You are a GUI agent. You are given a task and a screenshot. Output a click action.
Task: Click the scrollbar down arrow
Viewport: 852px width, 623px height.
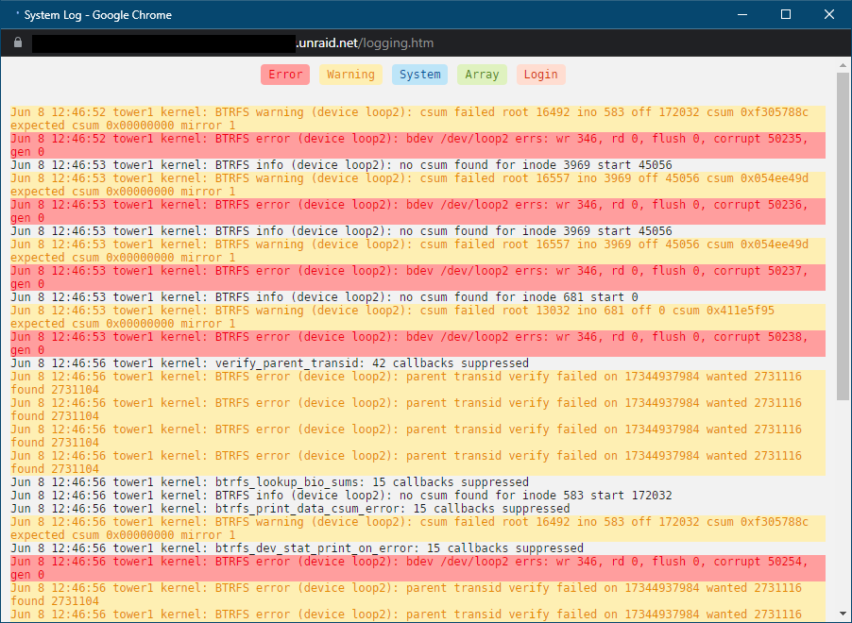pyautogui.click(x=843, y=614)
